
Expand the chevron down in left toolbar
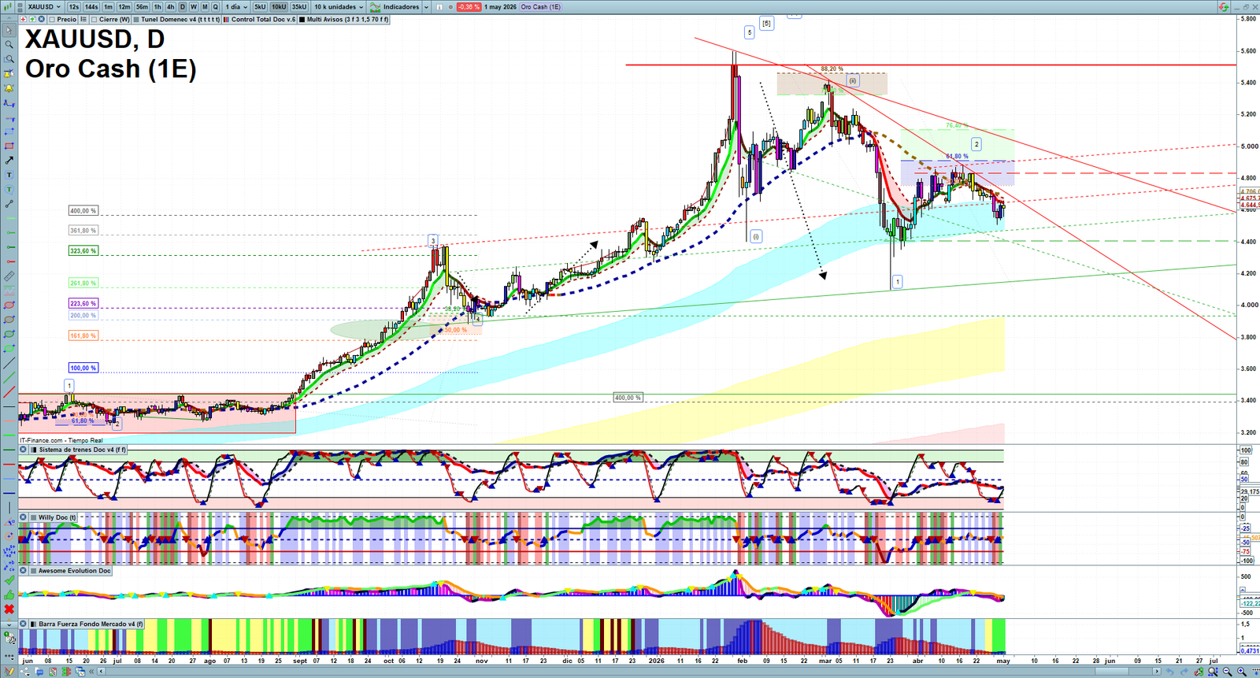point(9,624)
